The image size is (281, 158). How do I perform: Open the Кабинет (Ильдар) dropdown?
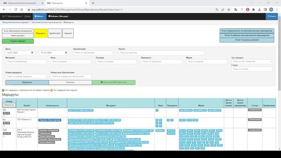(59, 16)
